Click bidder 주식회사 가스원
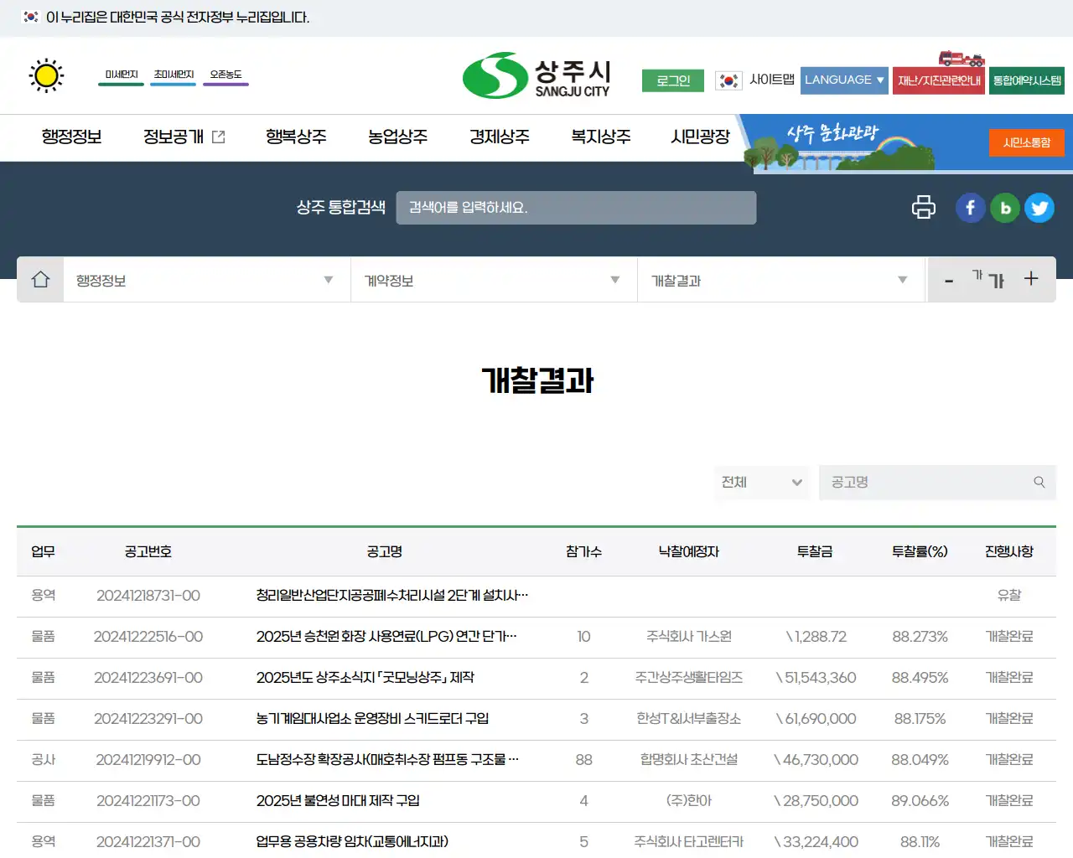The height and width of the screenshot is (858, 1073). click(x=689, y=637)
